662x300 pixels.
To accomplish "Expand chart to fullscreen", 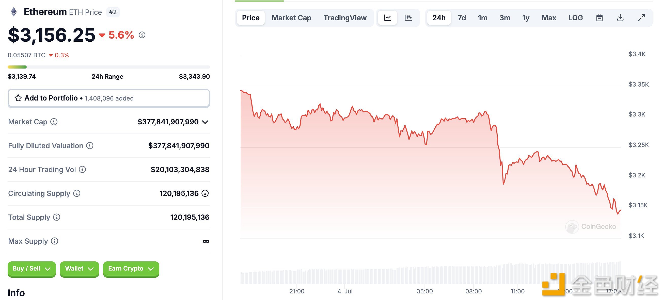I will tap(641, 18).
